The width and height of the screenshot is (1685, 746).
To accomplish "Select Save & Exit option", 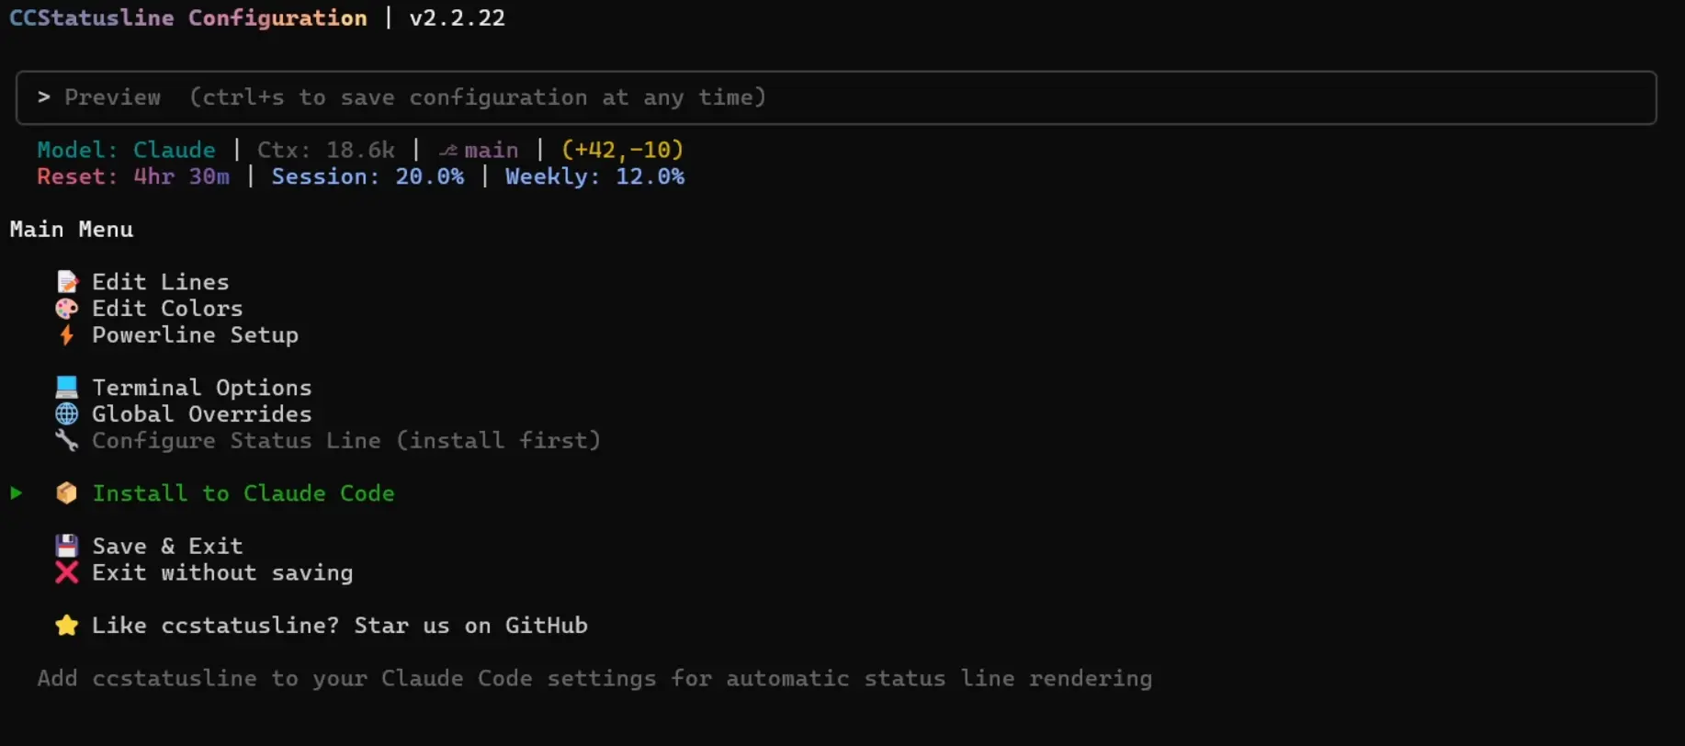I will (167, 547).
